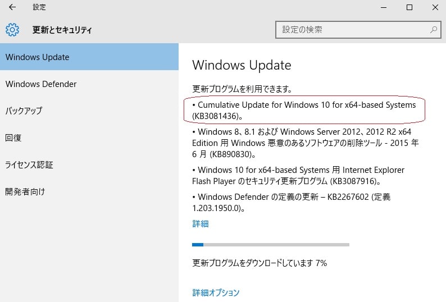
Task: Click the Flash Player KB3087916 update entry
Action: 298,176
